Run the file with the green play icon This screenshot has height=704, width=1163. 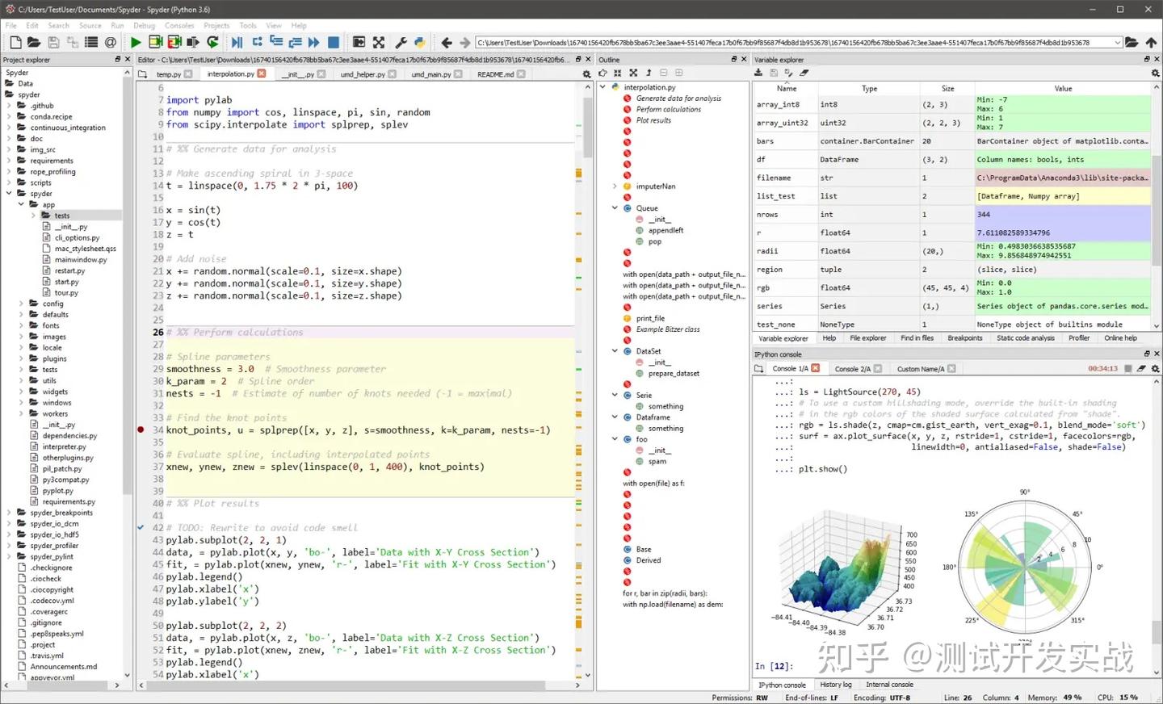click(136, 42)
